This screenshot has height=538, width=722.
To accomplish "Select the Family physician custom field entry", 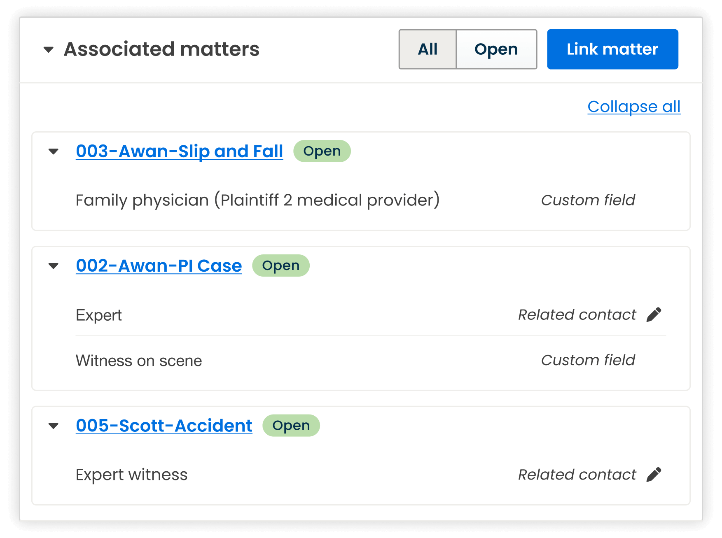I will pos(257,200).
